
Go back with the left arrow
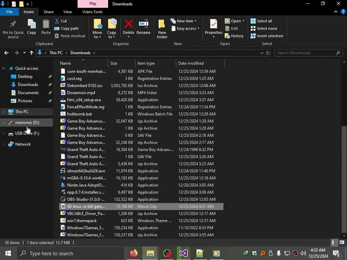[6, 53]
